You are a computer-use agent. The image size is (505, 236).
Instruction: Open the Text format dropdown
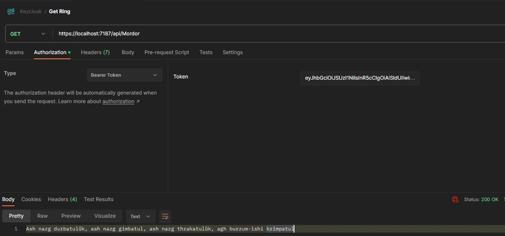pyautogui.click(x=140, y=216)
